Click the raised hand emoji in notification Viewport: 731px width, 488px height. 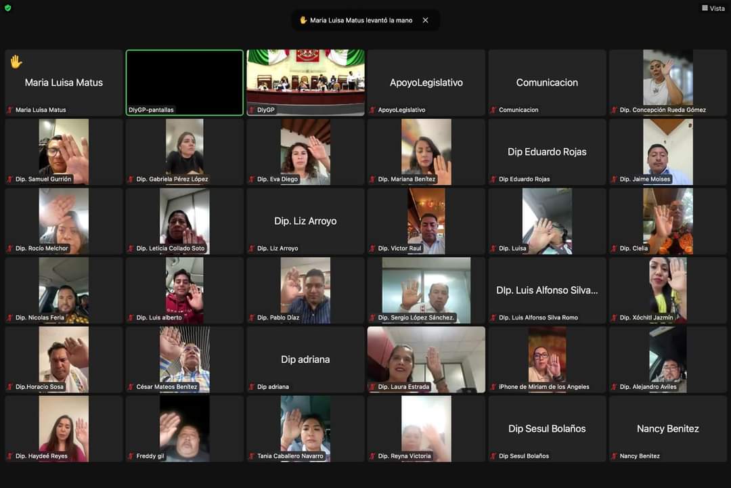click(x=303, y=20)
